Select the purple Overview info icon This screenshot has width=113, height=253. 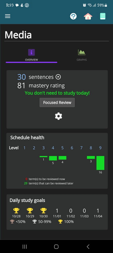tap(32, 52)
